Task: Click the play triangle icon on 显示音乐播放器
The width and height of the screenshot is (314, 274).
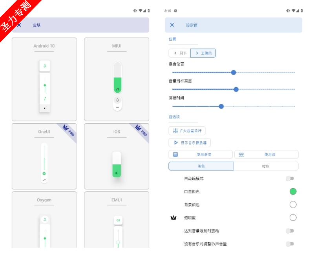Action: point(176,142)
